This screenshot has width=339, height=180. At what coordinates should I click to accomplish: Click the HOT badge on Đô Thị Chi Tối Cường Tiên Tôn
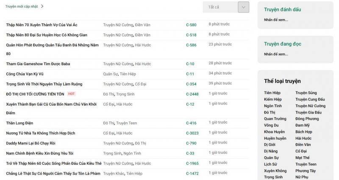(71, 94)
